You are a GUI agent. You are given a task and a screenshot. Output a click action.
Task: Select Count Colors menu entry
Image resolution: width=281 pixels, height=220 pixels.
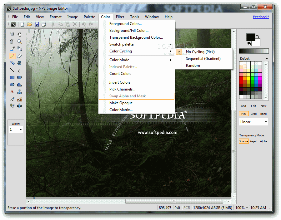coord(137,74)
